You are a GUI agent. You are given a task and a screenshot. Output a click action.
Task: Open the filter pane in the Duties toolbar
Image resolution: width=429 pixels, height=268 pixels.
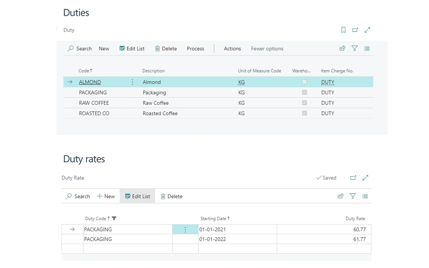click(355, 48)
